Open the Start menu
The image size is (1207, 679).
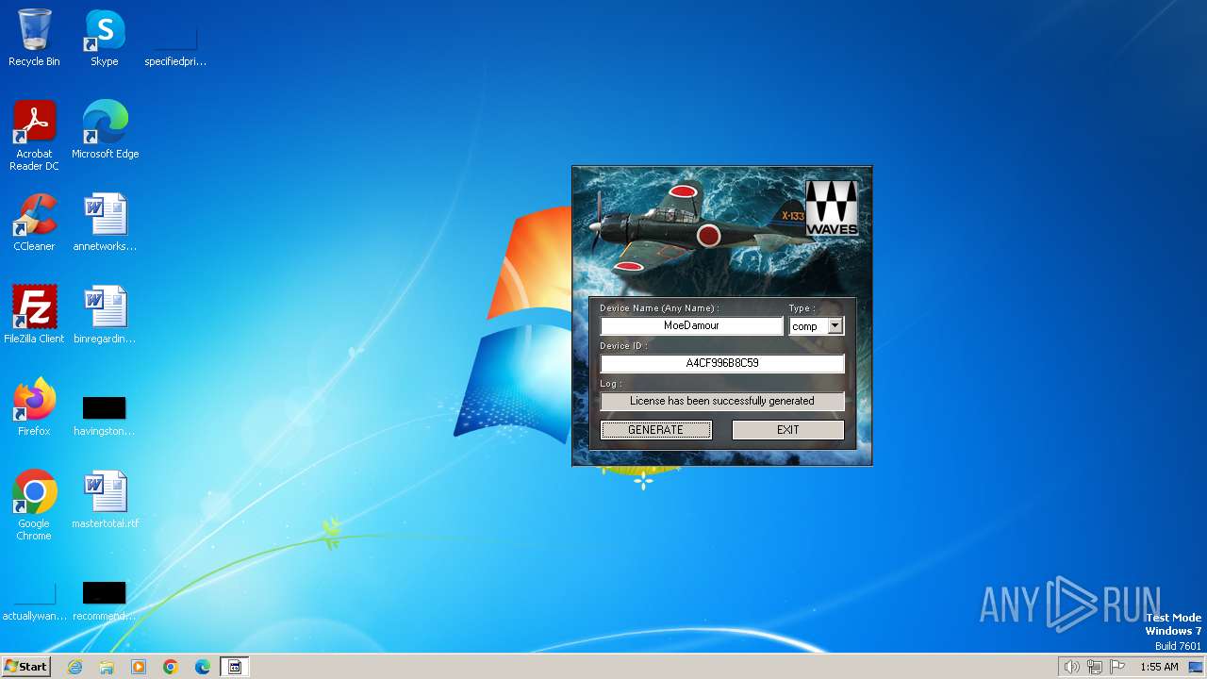(25, 667)
